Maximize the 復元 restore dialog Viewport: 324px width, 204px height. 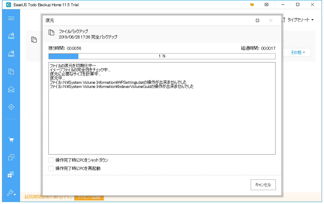258,20
